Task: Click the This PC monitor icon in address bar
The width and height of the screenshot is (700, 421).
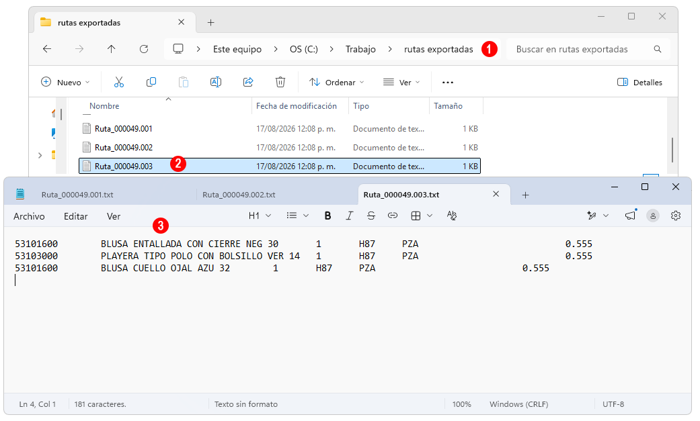Action: 178,49
